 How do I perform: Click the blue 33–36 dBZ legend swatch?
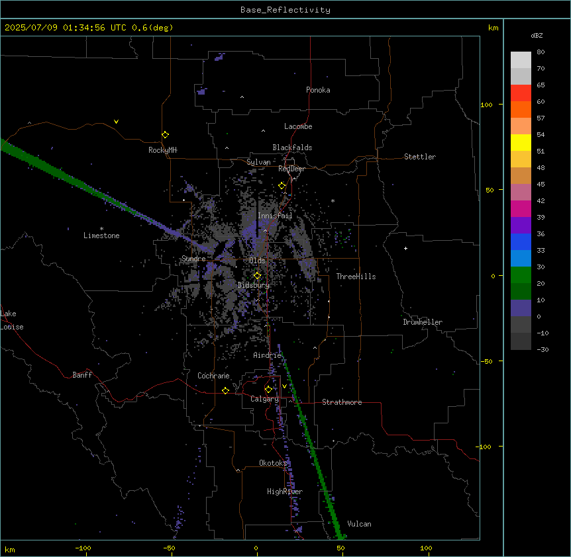pyautogui.click(x=521, y=241)
